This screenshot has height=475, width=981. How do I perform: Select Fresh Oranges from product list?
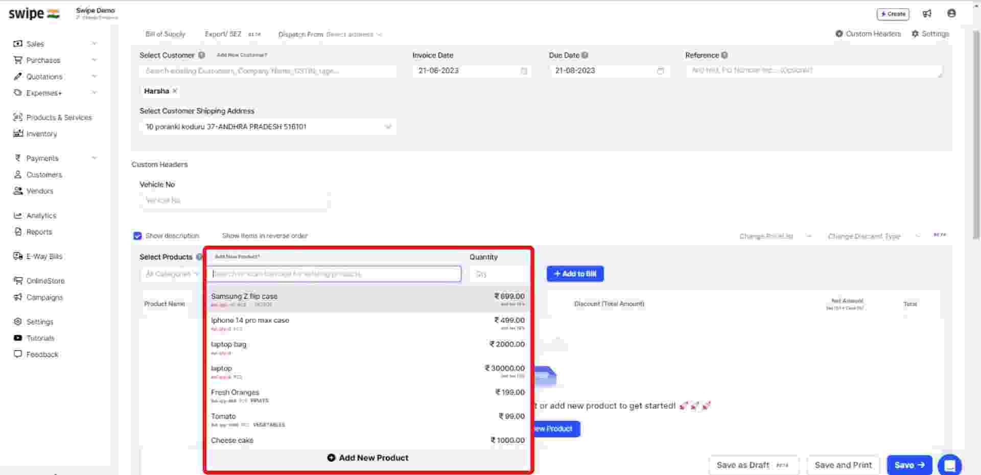(x=368, y=396)
